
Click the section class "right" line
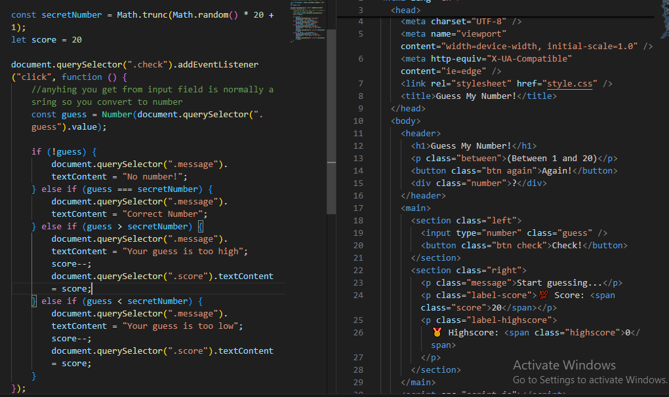[469, 271]
